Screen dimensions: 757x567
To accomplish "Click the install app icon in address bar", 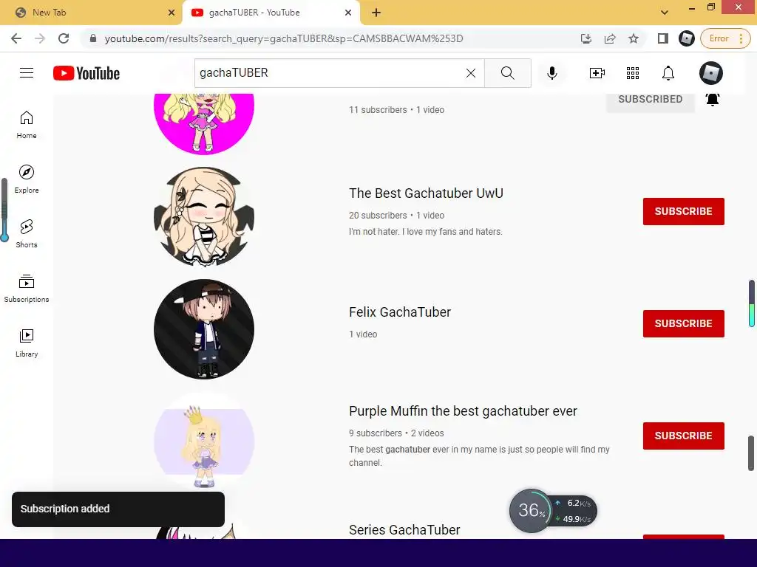I will click(x=586, y=38).
